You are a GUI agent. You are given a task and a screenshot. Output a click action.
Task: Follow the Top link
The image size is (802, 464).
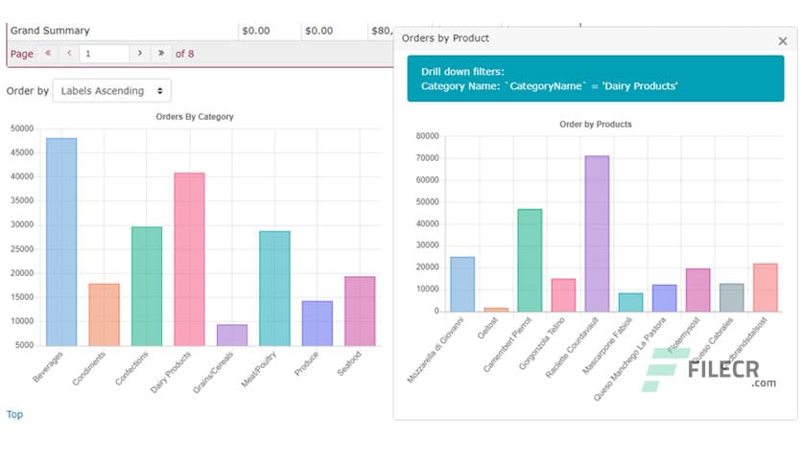[x=14, y=414]
